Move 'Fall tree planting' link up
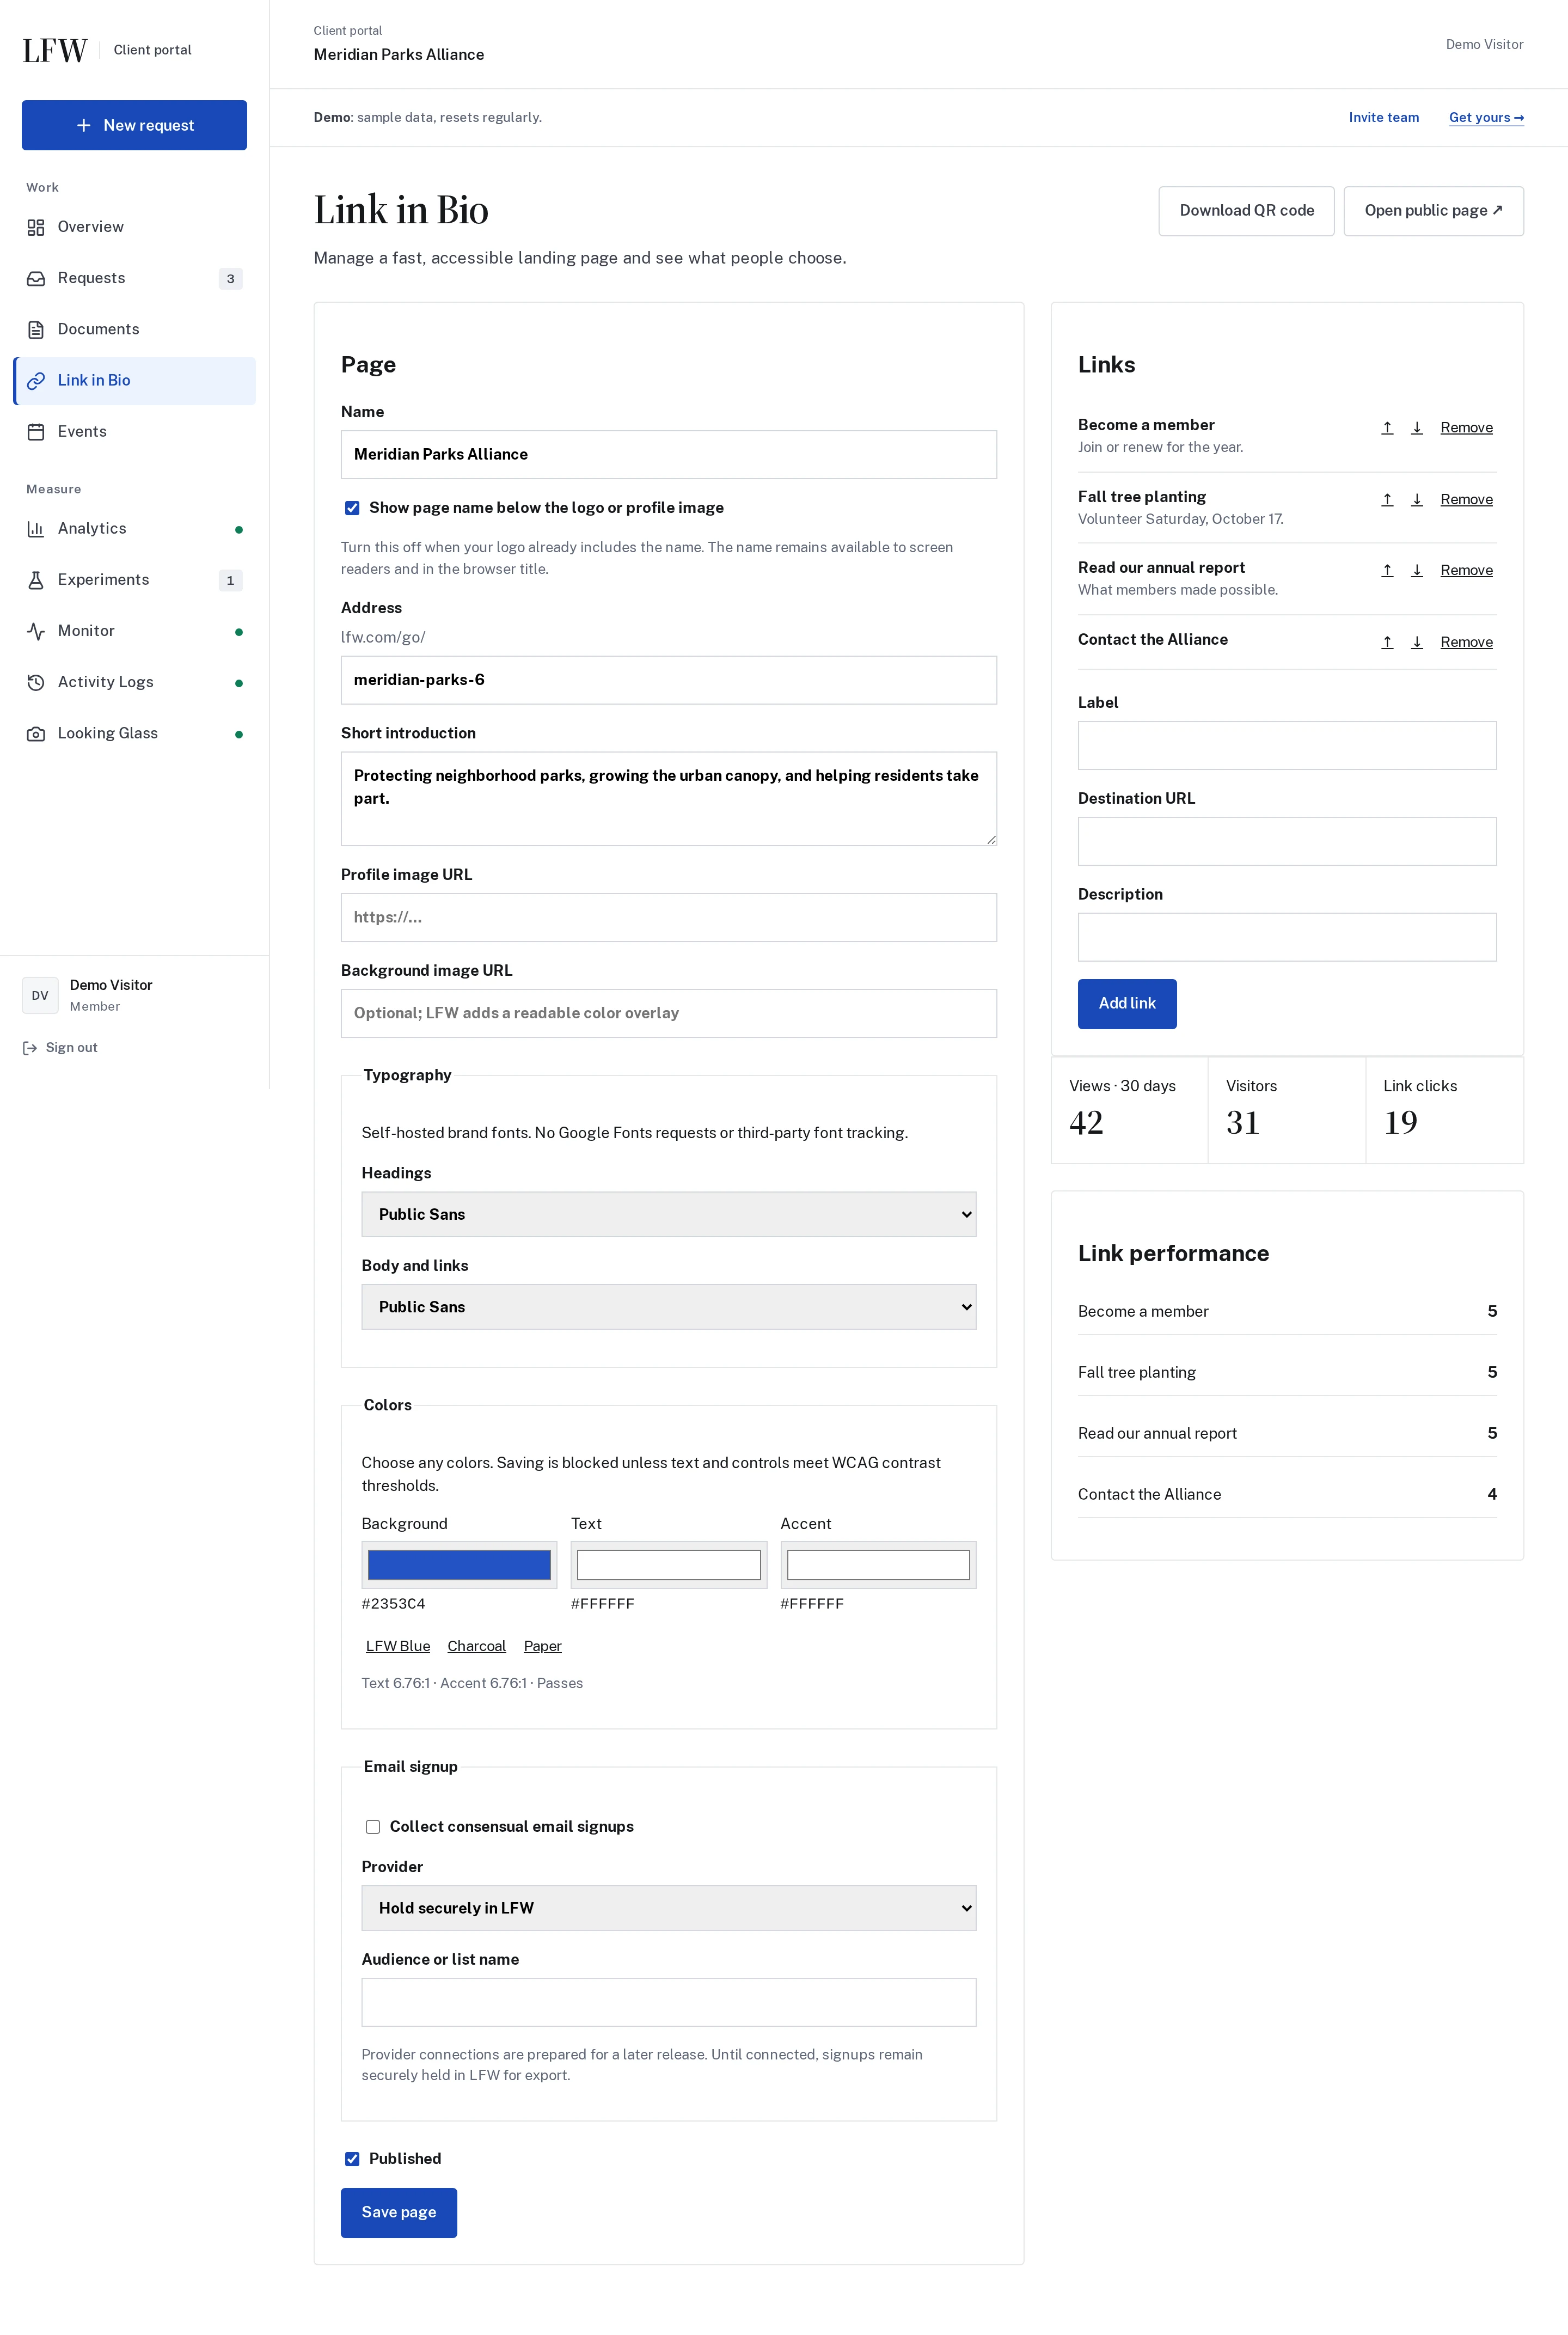The image size is (1568, 2335). tap(1387, 500)
